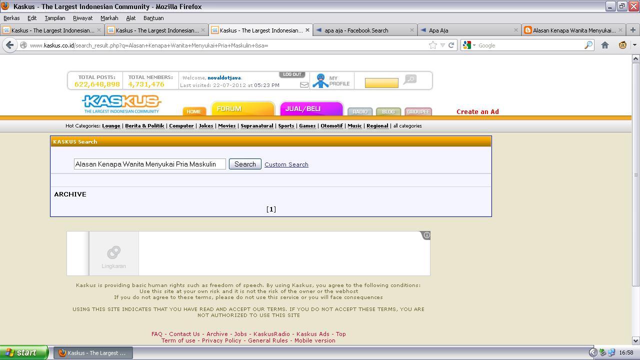The height and width of the screenshot is (360, 640).
Task: Click the site identity icon in the address bar
Action: click(x=23, y=45)
